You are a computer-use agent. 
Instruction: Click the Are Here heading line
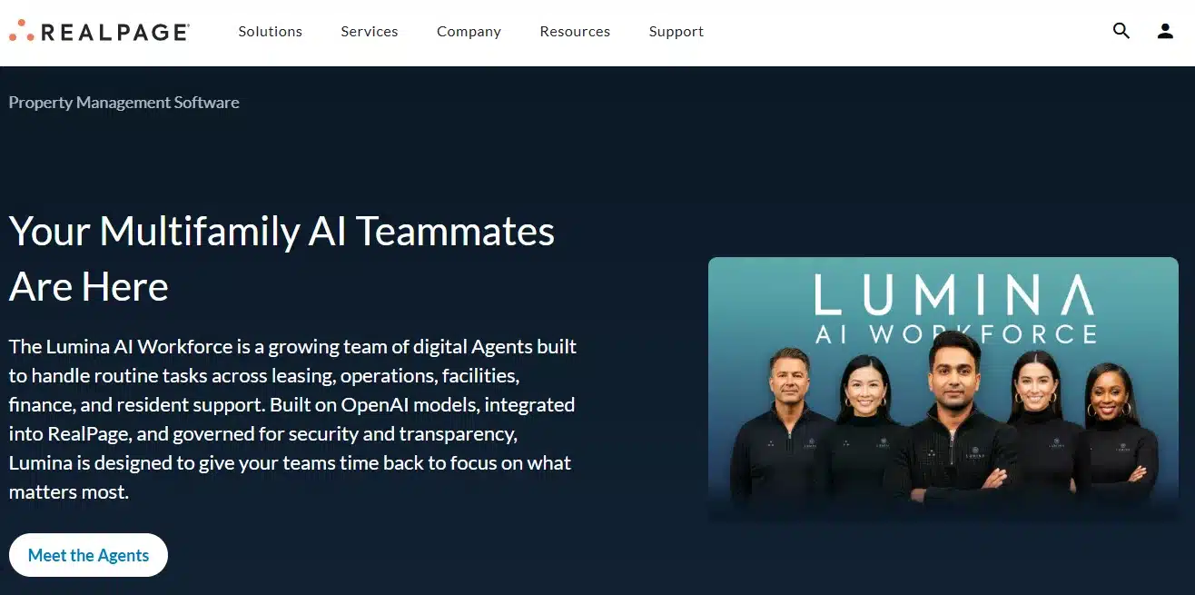pos(88,287)
